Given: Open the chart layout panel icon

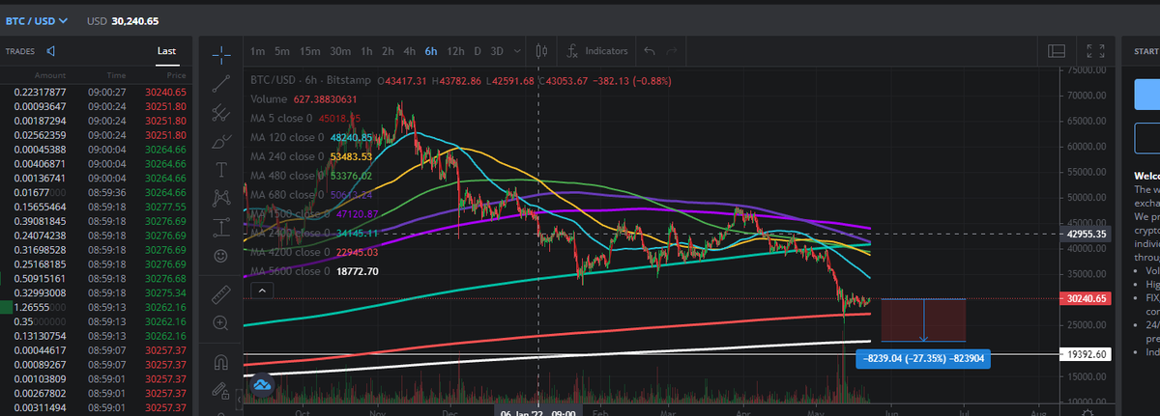Looking at the screenshot, I should coord(1057,51).
